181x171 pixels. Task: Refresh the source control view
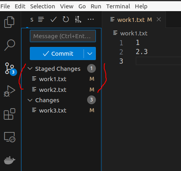pyautogui.click(x=66, y=19)
